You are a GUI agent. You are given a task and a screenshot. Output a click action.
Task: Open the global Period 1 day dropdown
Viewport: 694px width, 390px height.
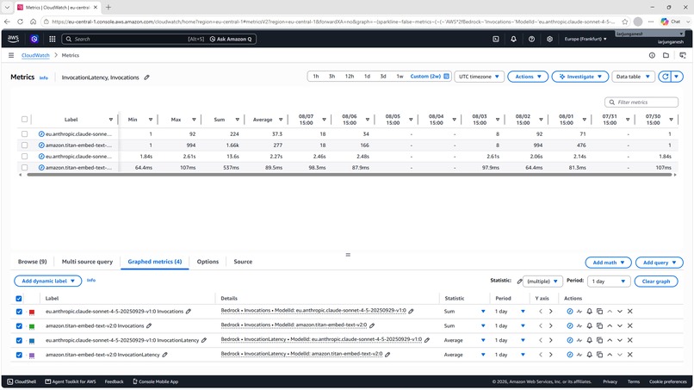pos(609,282)
